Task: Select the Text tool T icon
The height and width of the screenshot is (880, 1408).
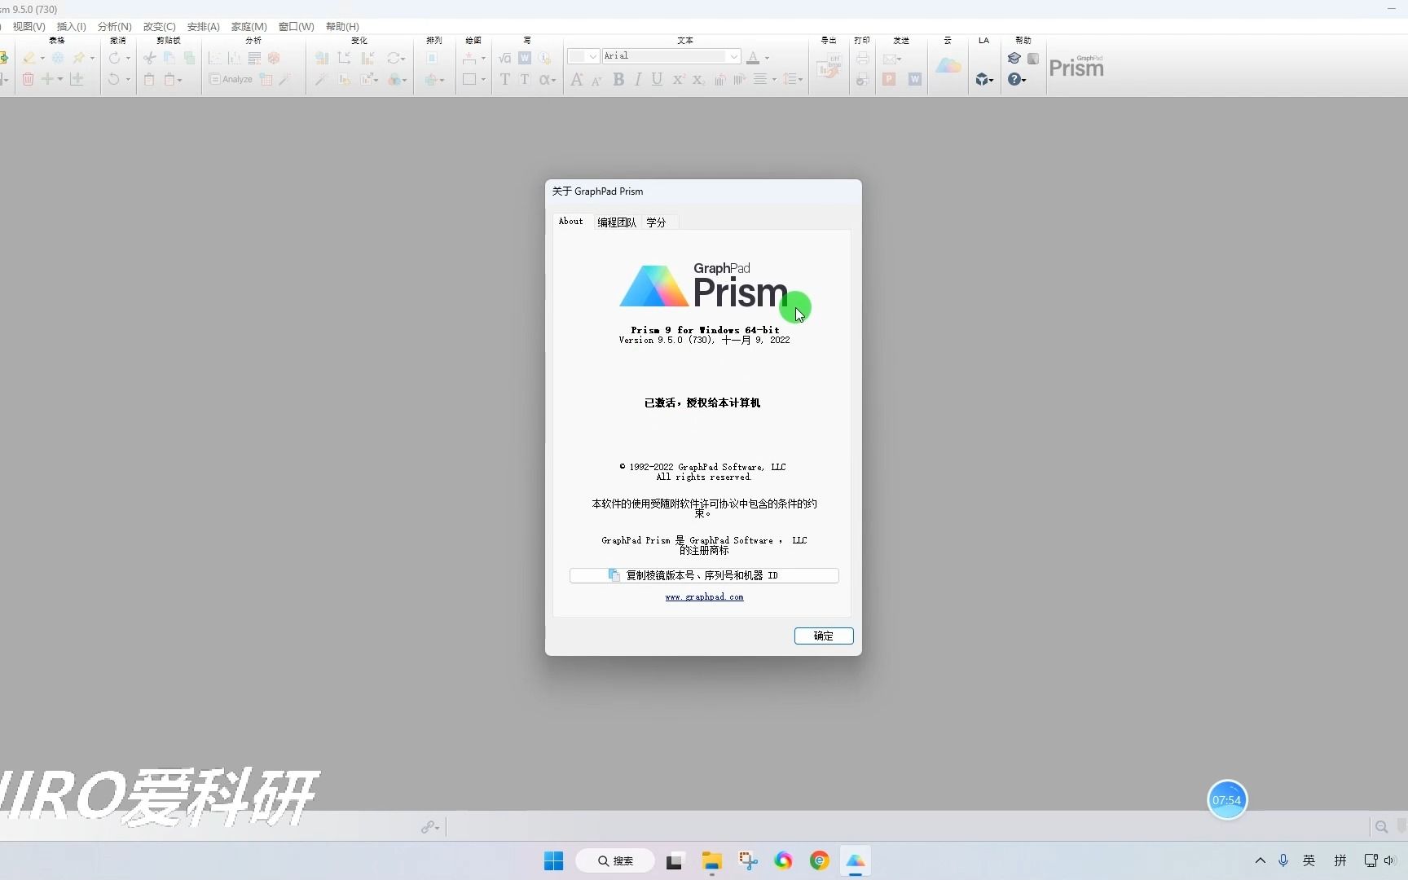Action: tap(505, 79)
